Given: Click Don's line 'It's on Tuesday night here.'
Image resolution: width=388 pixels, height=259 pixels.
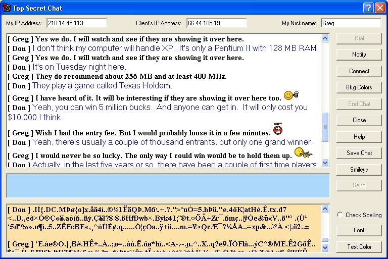Looking at the screenshot, I should [x=67, y=67].
